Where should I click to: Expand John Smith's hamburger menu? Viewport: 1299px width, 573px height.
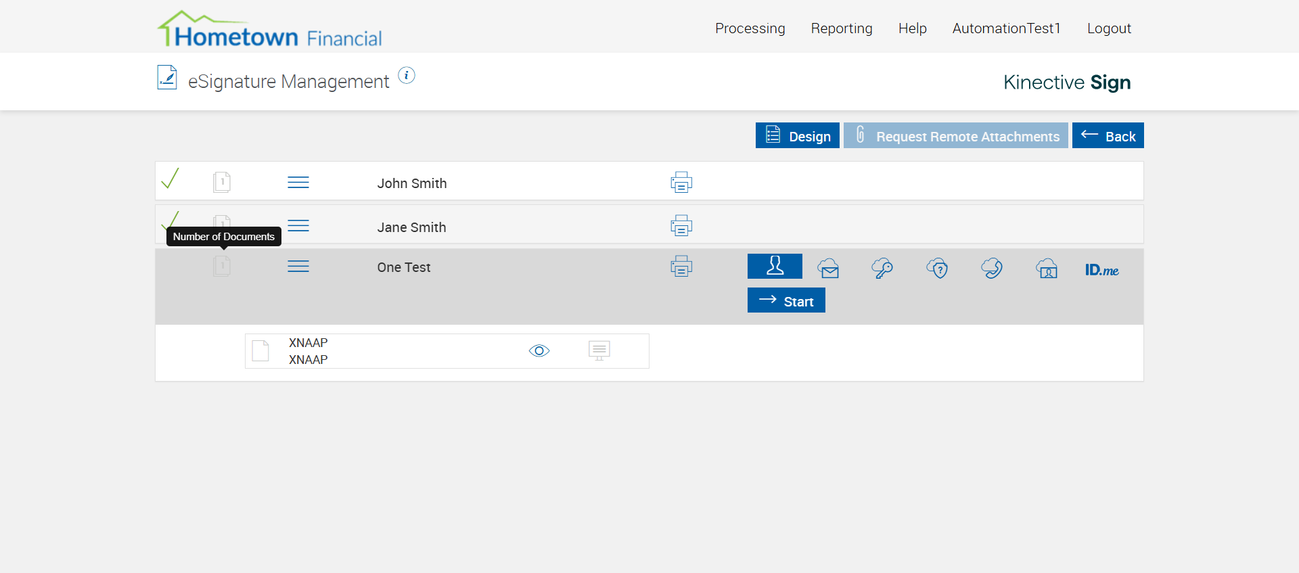coord(298,183)
